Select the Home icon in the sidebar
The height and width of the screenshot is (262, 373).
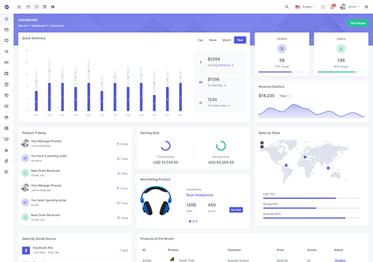(7, 19)
